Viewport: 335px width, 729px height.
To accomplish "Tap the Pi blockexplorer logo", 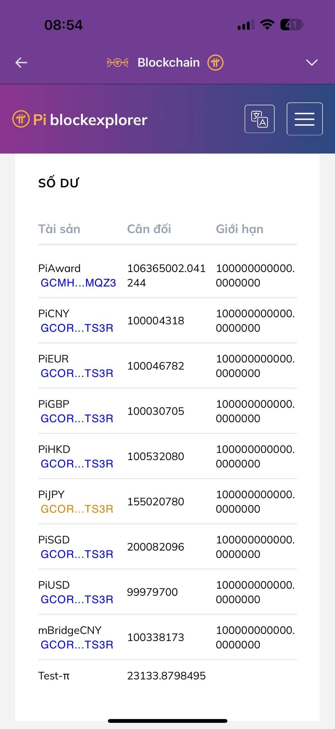I will click(80, 120).
